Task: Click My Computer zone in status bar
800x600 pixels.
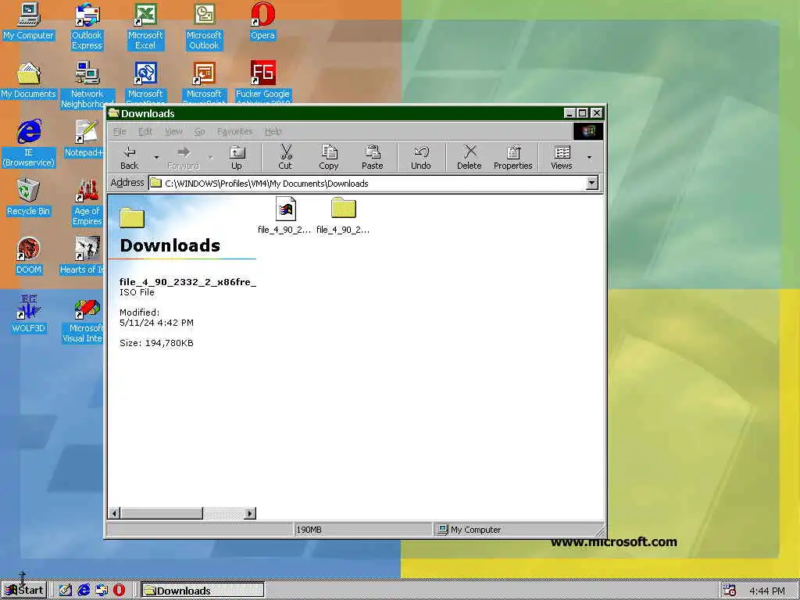Action: (x=470, y=530)
